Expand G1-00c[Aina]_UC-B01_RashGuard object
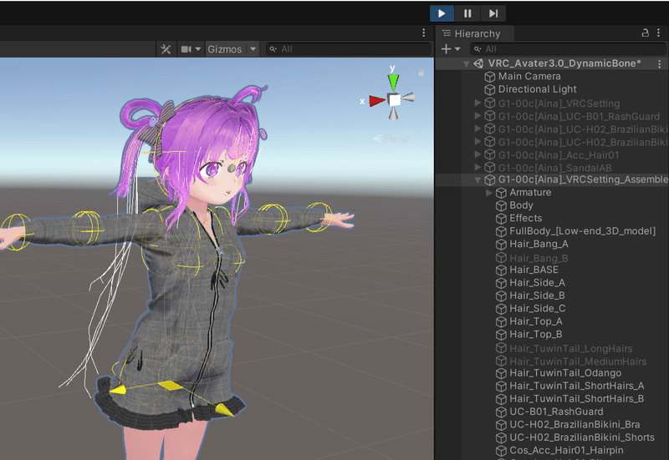The height and width of the screenshot is (460, 669). pos(477,115)
